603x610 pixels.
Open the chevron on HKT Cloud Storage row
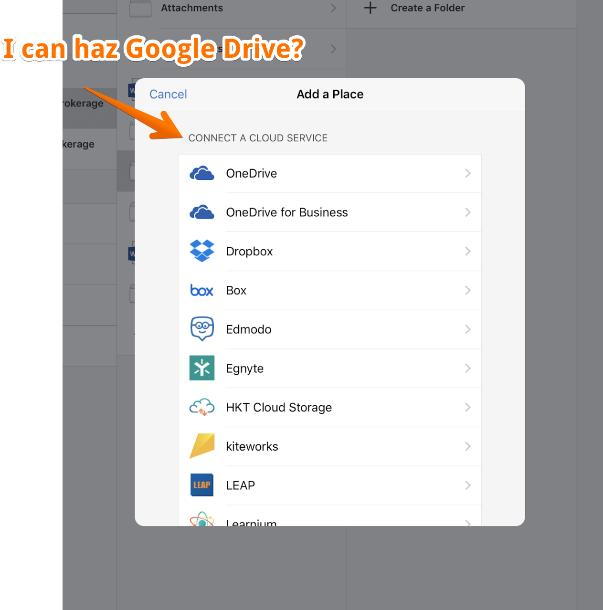click(x=468, y=407)
